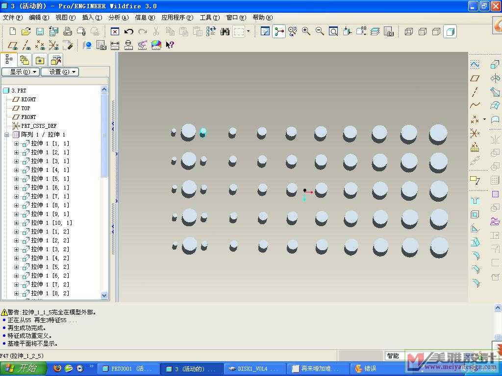Click the Mirror tool icon
This screenshot has width=502, height=376.
[495, 140]
